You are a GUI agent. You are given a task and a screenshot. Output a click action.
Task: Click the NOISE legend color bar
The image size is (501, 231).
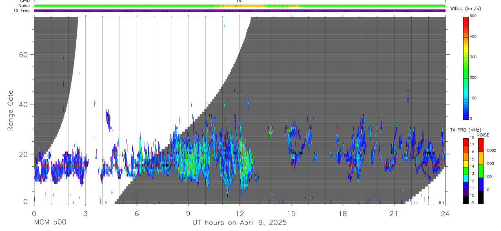coord(481,171)
